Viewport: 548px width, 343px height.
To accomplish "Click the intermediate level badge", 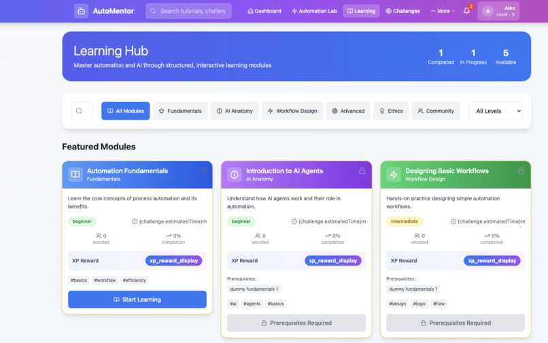I will pos(405,221).
